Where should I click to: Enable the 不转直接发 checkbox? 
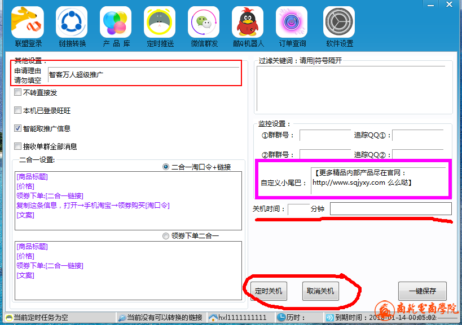pyautogui.click(x=17, y=92)
